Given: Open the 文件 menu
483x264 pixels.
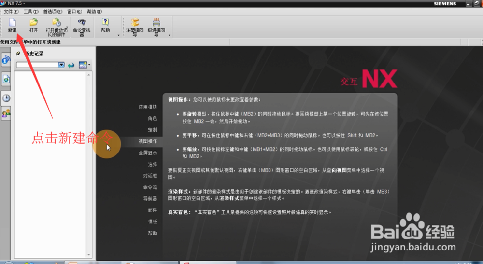Looking at the screenshot, I should pos(11,12).
